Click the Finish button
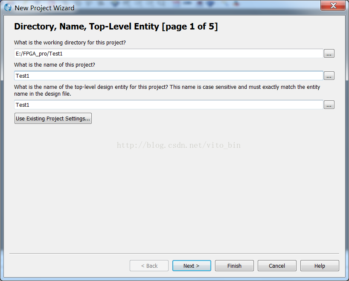The height and width of the screenshot is (281, 349). (x=234, y=266)
